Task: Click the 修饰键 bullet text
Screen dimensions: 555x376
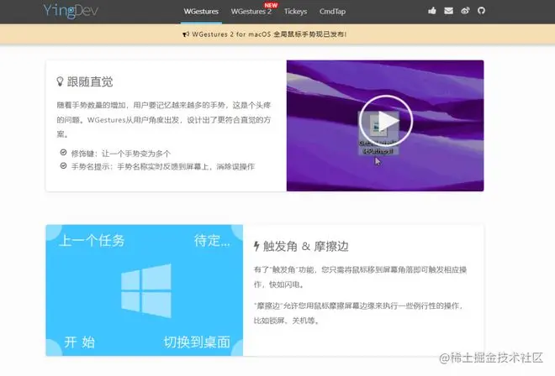Action: [x=121, y=154]
